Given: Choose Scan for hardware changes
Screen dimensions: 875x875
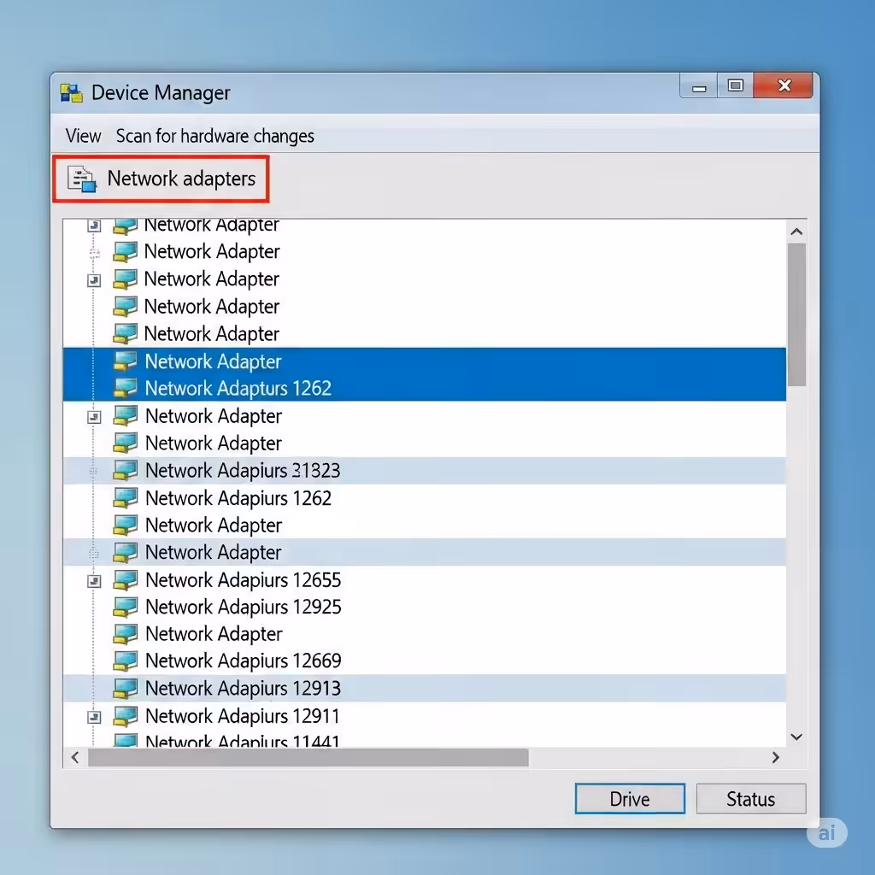Looking at the screenshot, I should click(x=214, y=136).
